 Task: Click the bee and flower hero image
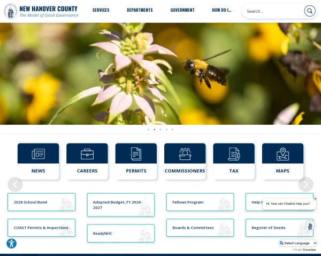click(160, 74)
